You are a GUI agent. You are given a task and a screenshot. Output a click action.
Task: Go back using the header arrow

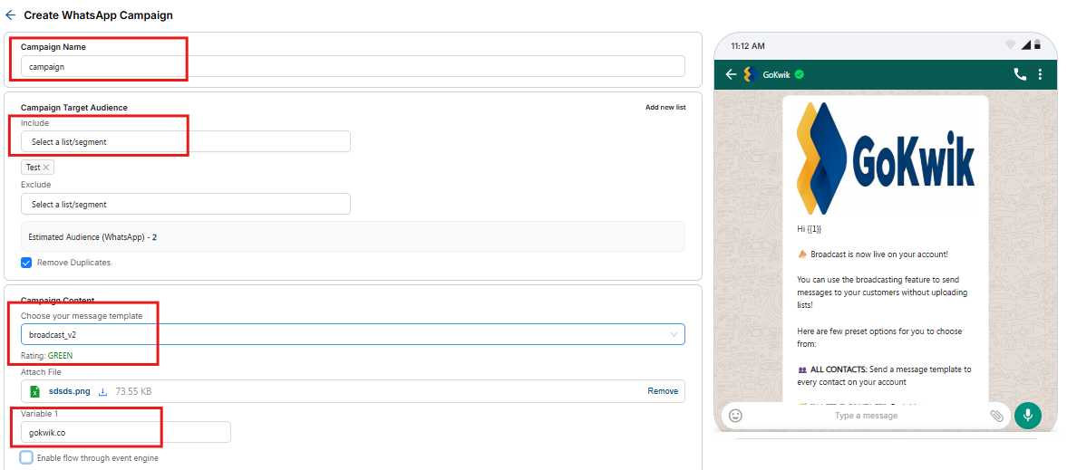[x=10, y=15]
